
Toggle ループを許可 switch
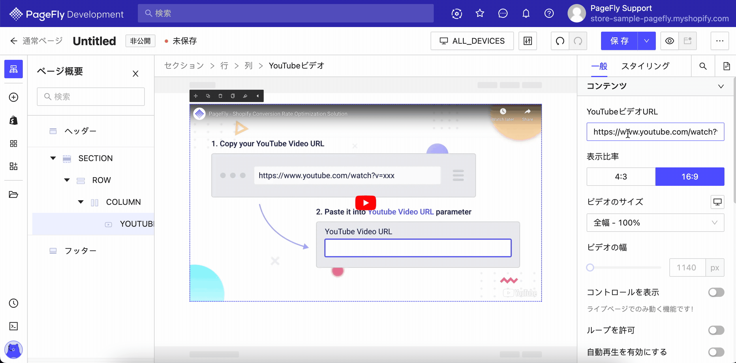coord(716,330)
